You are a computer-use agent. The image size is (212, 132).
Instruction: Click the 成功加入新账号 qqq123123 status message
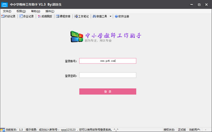pyautogui.click(x=78, y=130)
